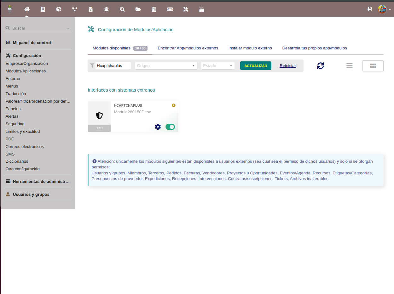This screenshot has height=294, width=394.
Task: Open Third parties building icon
Action: tap(43, 9)
